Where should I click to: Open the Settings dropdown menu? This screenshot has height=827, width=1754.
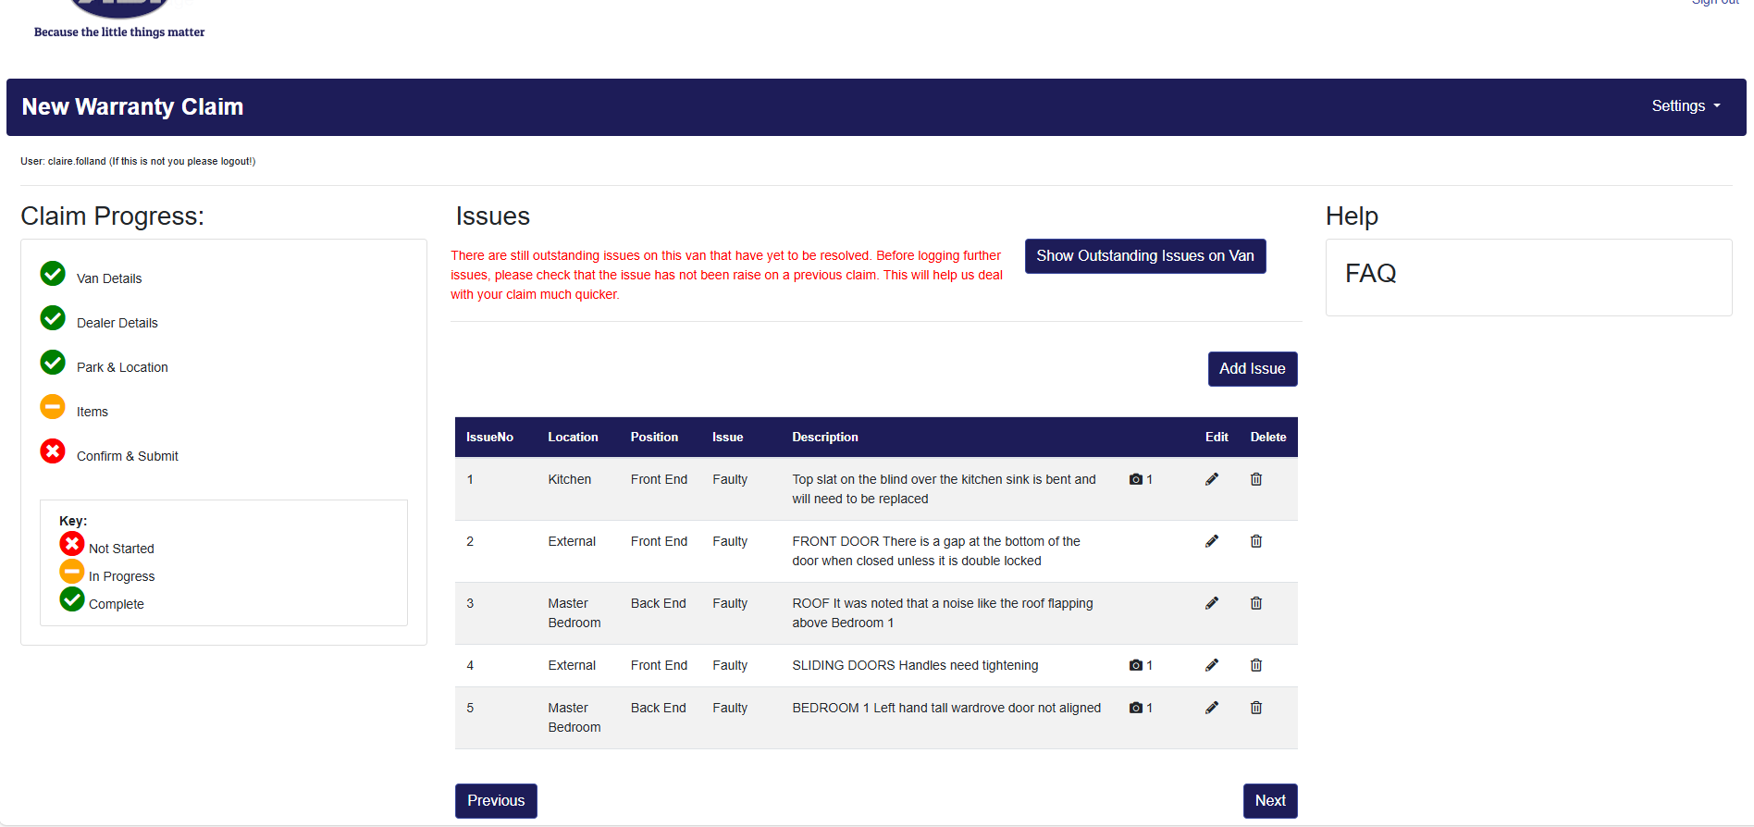click(x=1686, y=106)
